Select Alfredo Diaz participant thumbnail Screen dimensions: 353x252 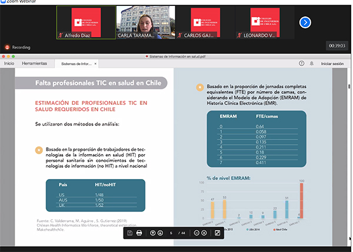click(85, 22)
